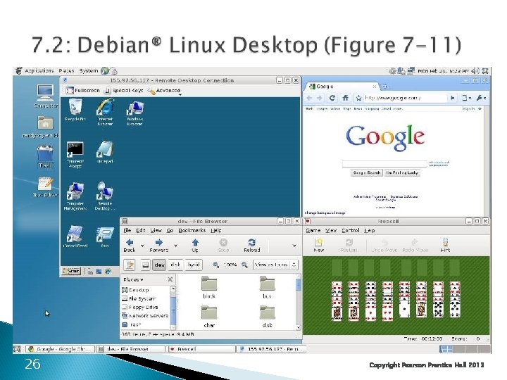Click the volume icon in top panel
This screenshot has width=507, height=380.
click(x=475, y=71)
